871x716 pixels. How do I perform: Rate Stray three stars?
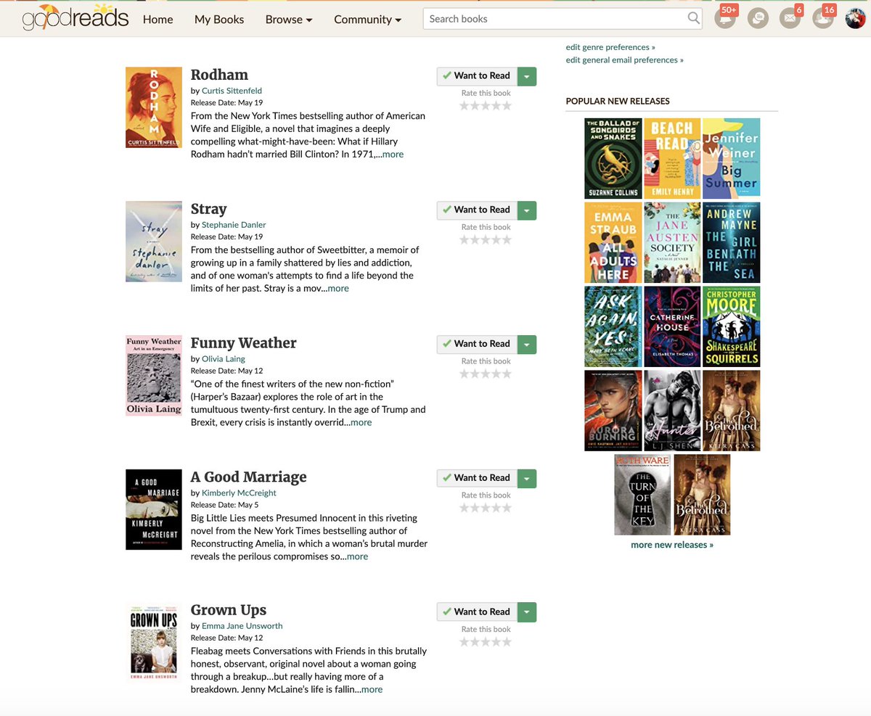486,240
